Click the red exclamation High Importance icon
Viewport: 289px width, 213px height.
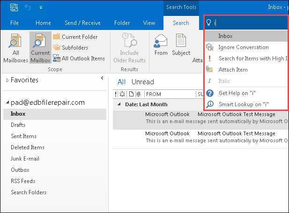click(x=209, y=59)
